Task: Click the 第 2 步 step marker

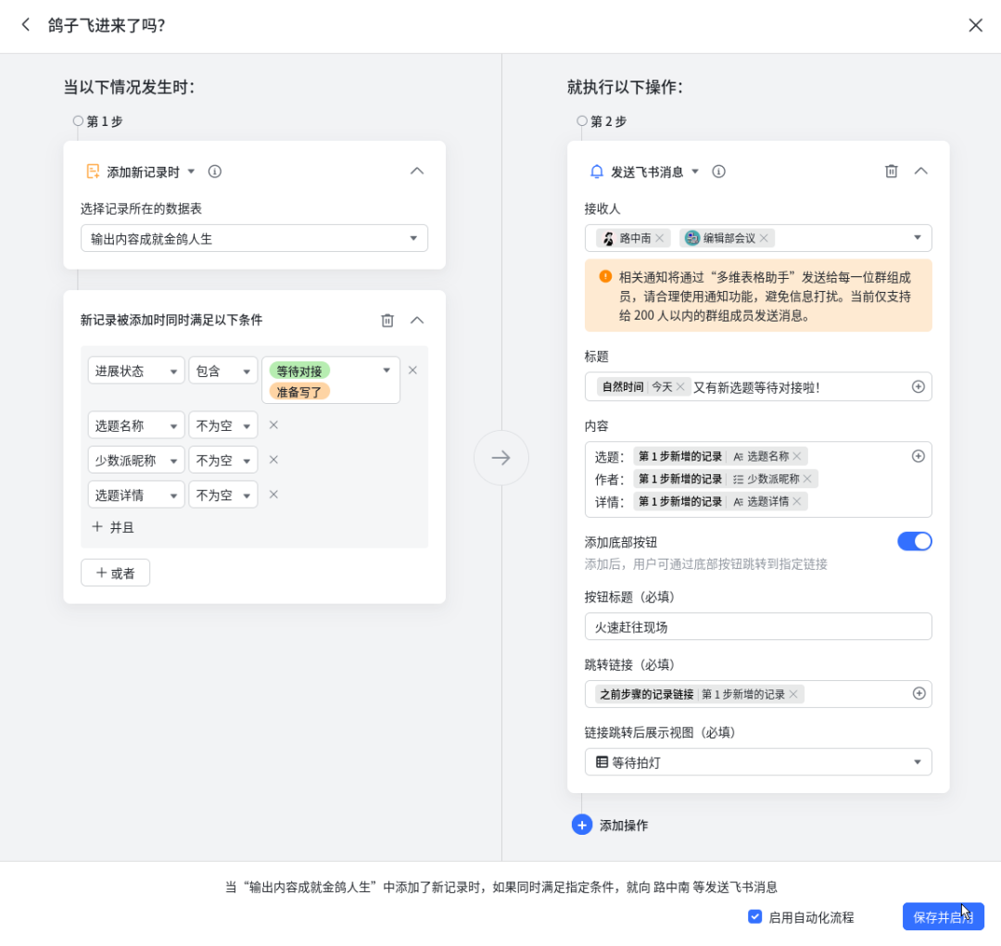Action: 581,120
